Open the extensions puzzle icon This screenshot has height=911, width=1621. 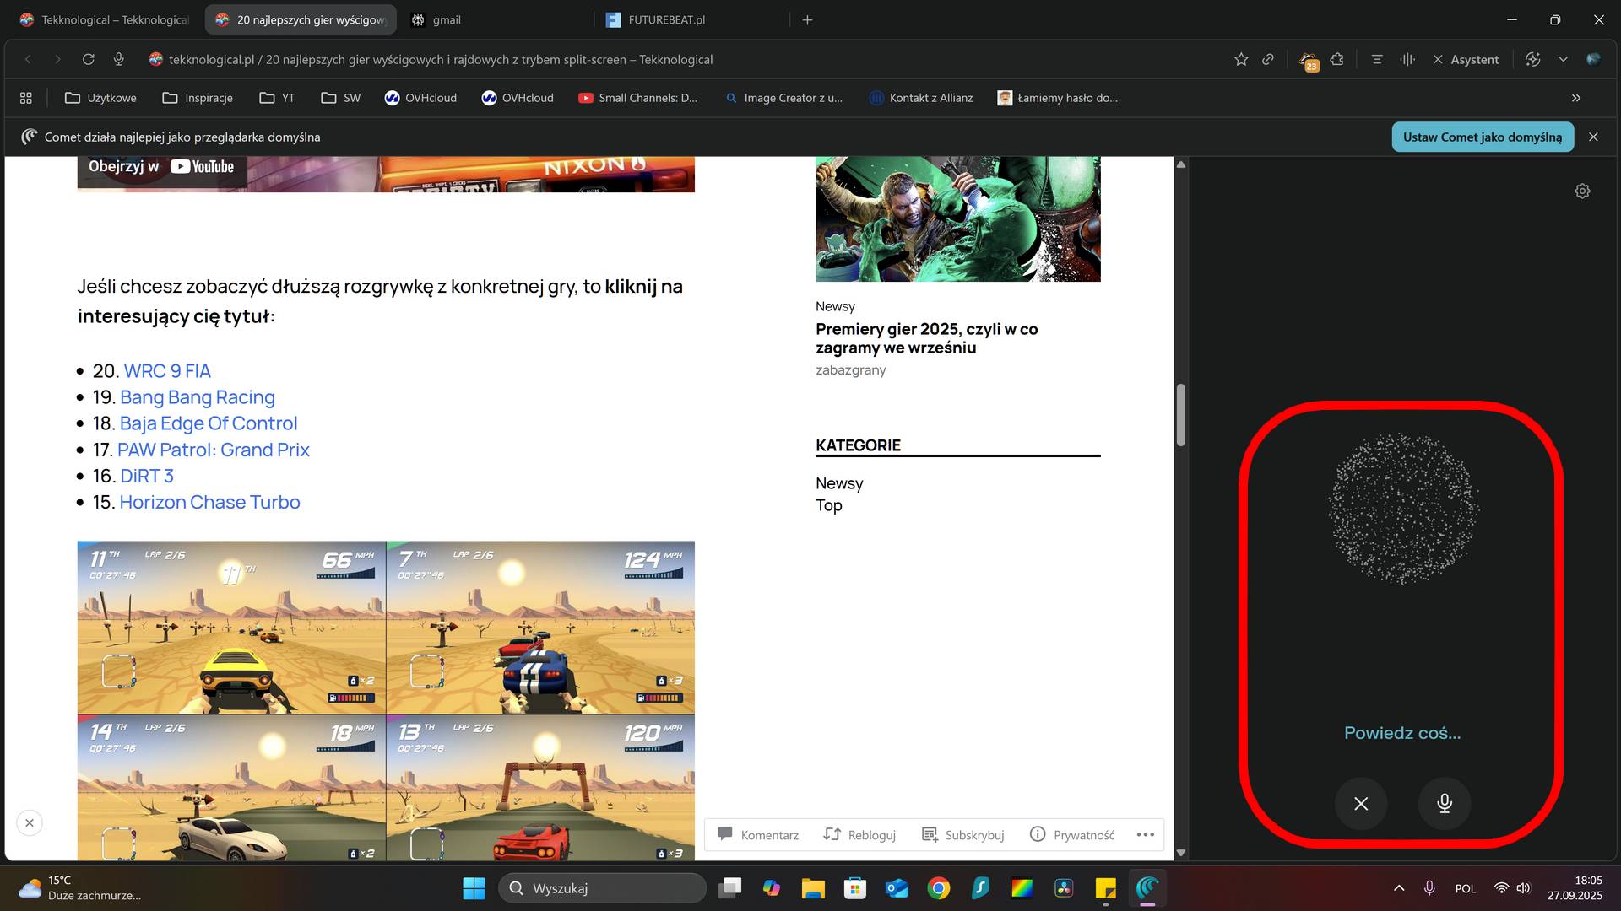click(1336, 59)
